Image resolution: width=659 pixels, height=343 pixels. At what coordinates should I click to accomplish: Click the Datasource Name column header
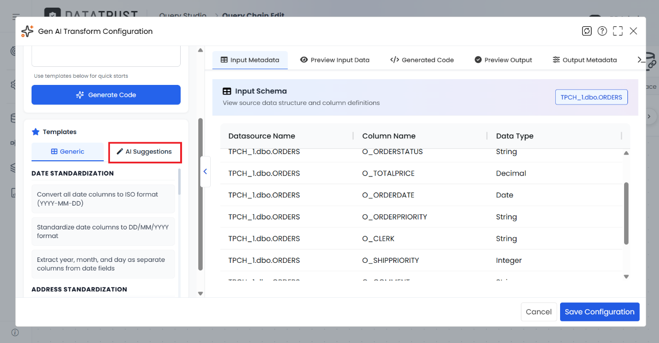tap(262, 136)
